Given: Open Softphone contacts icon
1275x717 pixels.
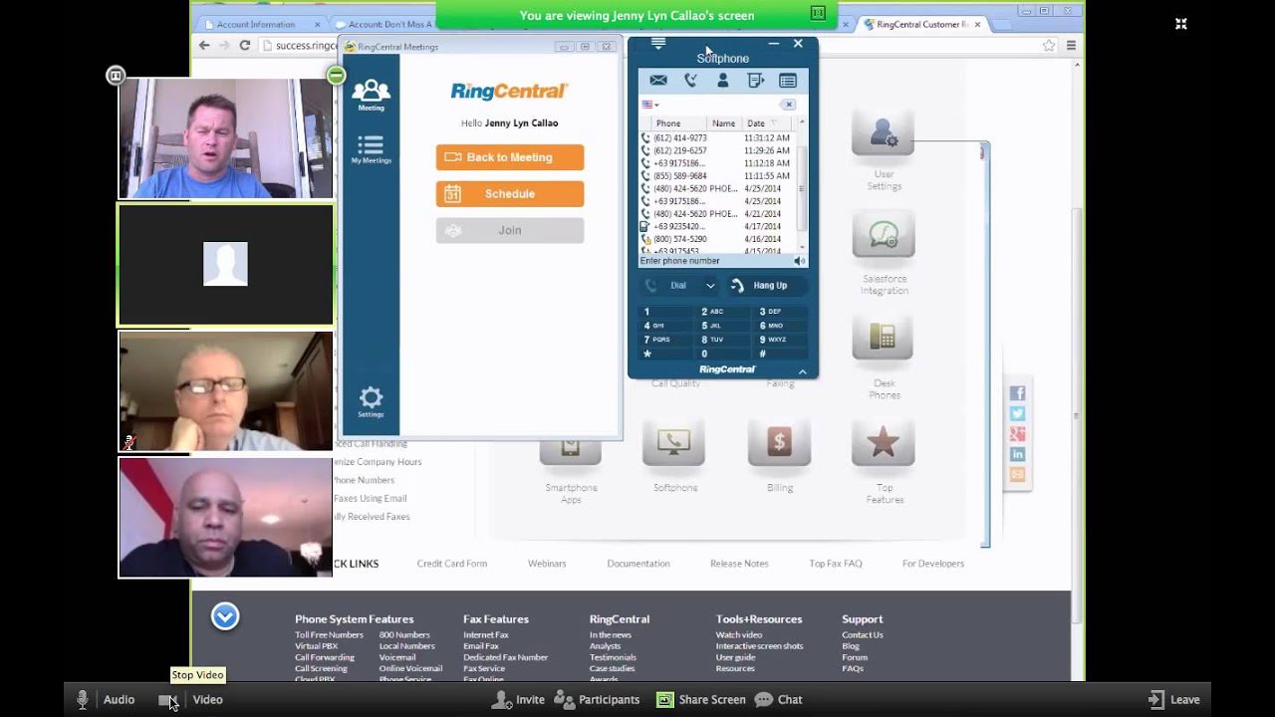Looking at the screenshot, I should [x=723, y=81].
